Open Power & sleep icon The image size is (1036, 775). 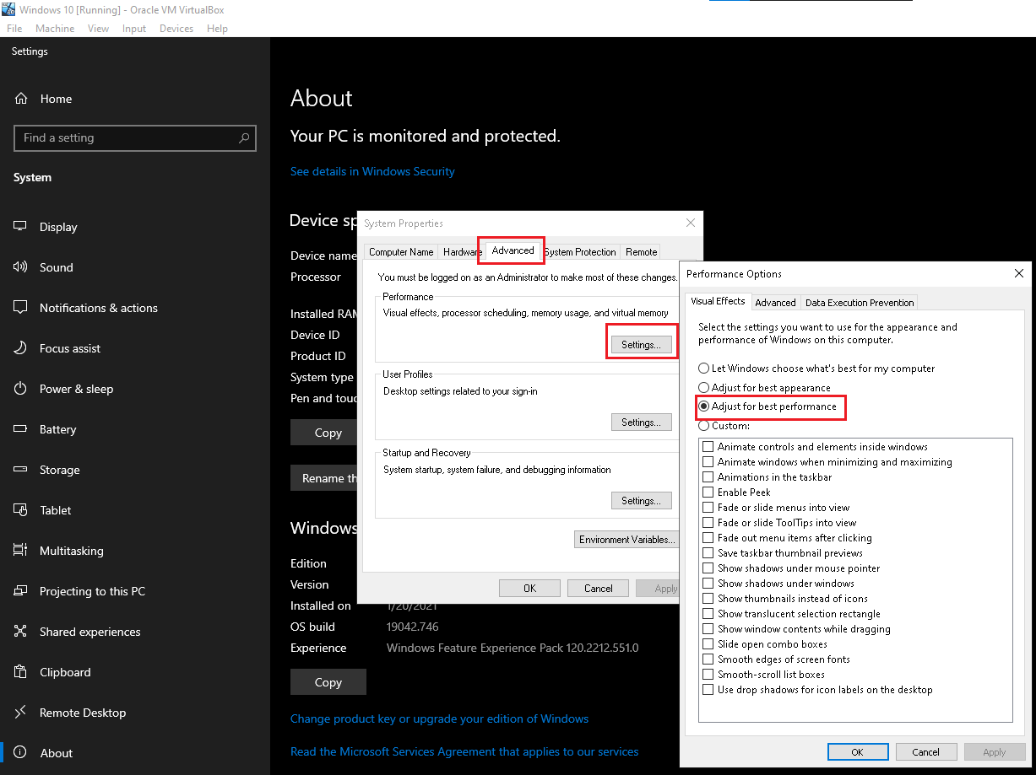[21, 389]
